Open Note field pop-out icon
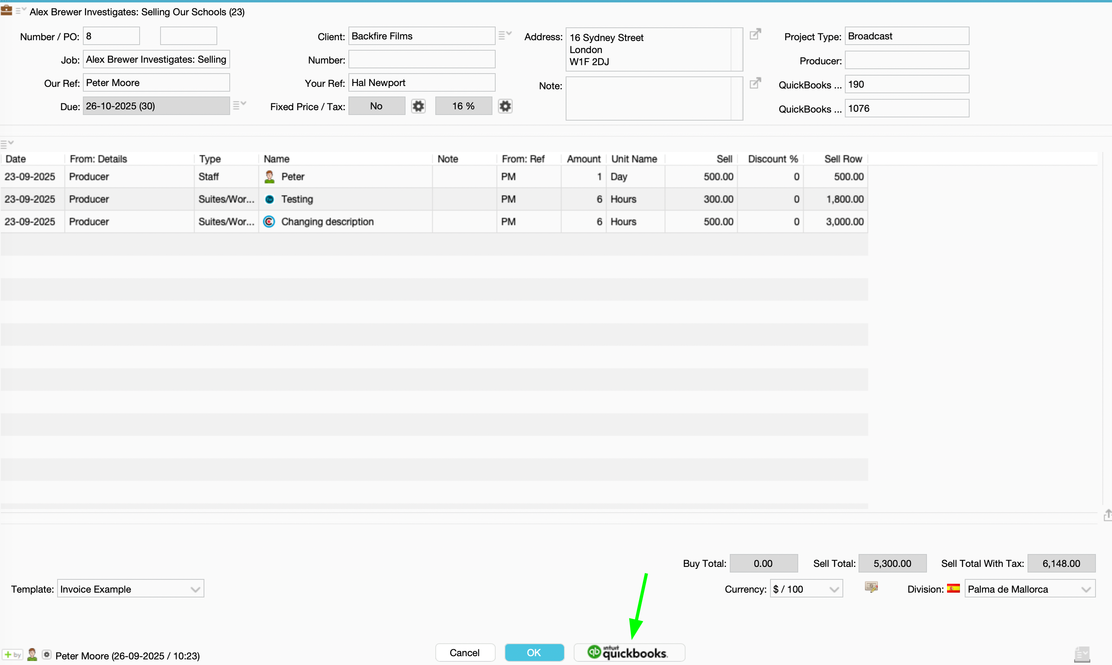 tap(755, 83)
